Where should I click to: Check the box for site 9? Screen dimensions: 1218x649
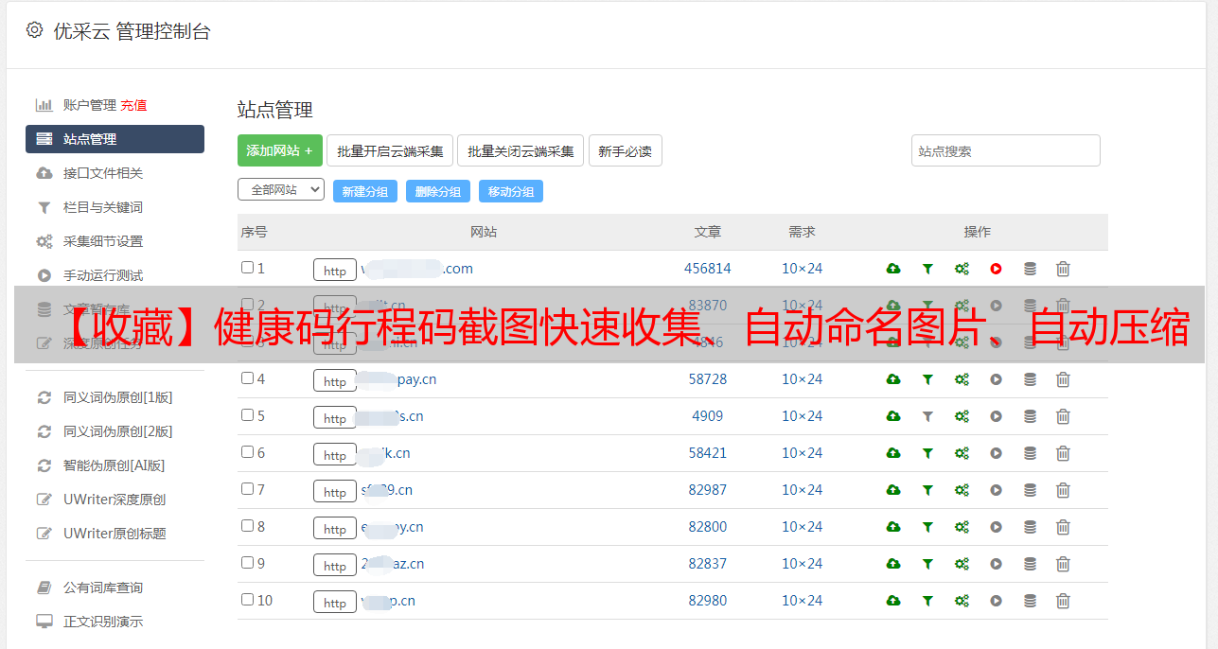pyautogui.click(x=247, y=563)
